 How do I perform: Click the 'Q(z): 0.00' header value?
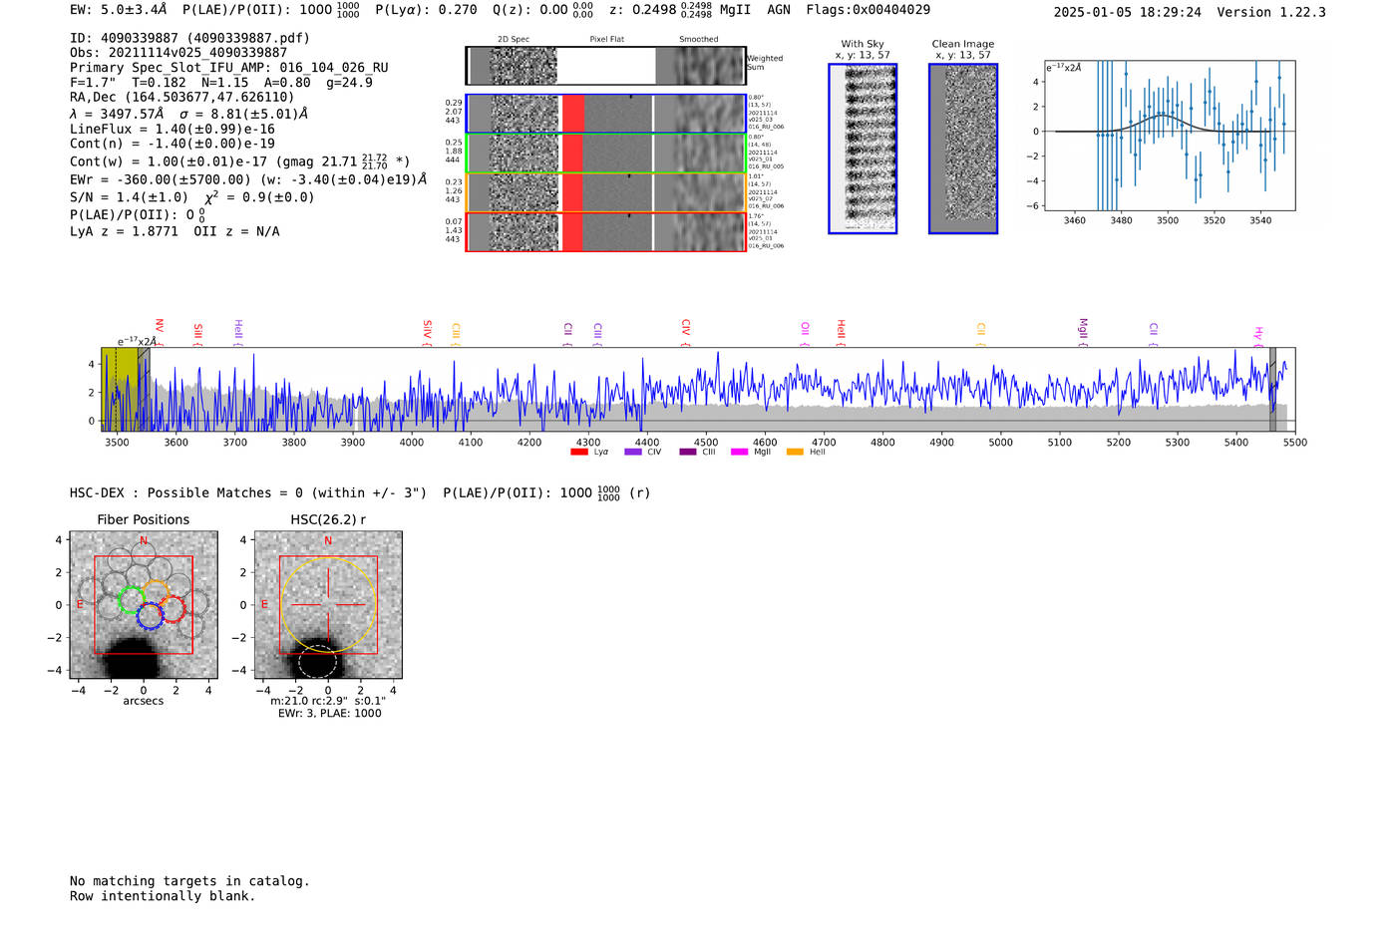tap(529, 10)
